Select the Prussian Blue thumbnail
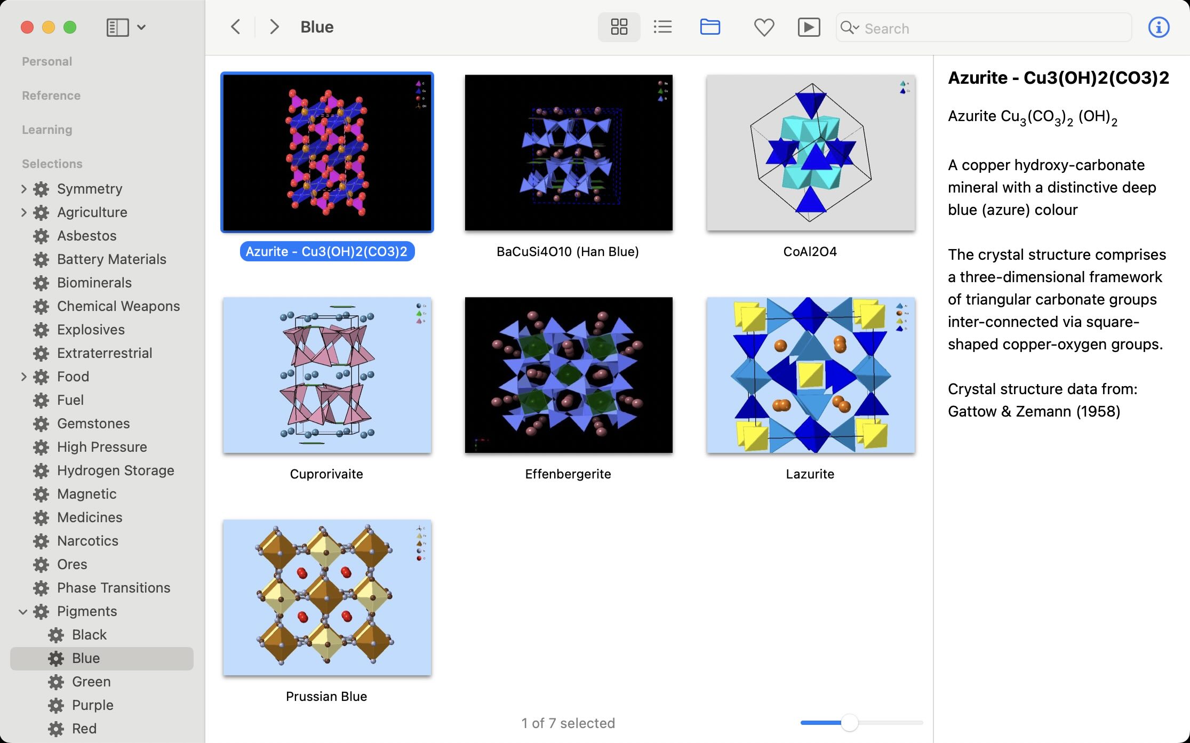The height and width of the screenshot is (743, 1190). 327,597
